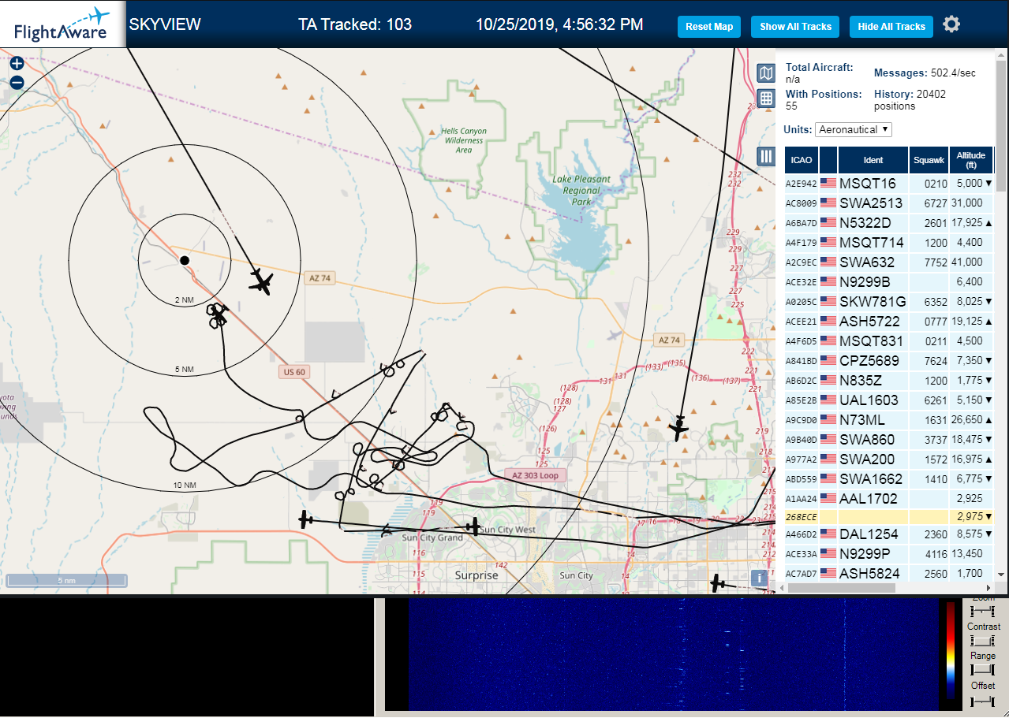Click Hide All Tracks button
1009x718 pixels.
(x=891, y=27)
